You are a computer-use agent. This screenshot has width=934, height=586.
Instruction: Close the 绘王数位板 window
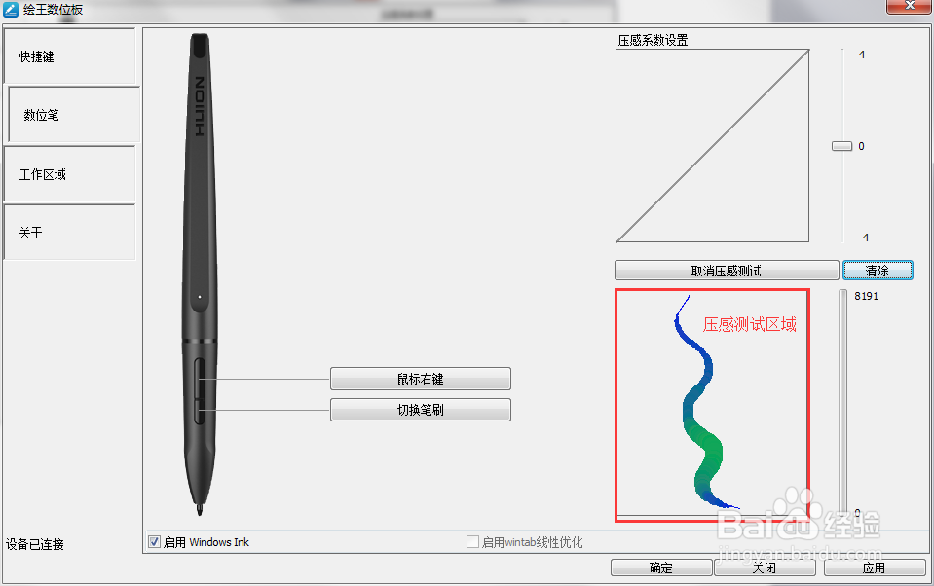[x=910, y=6]
